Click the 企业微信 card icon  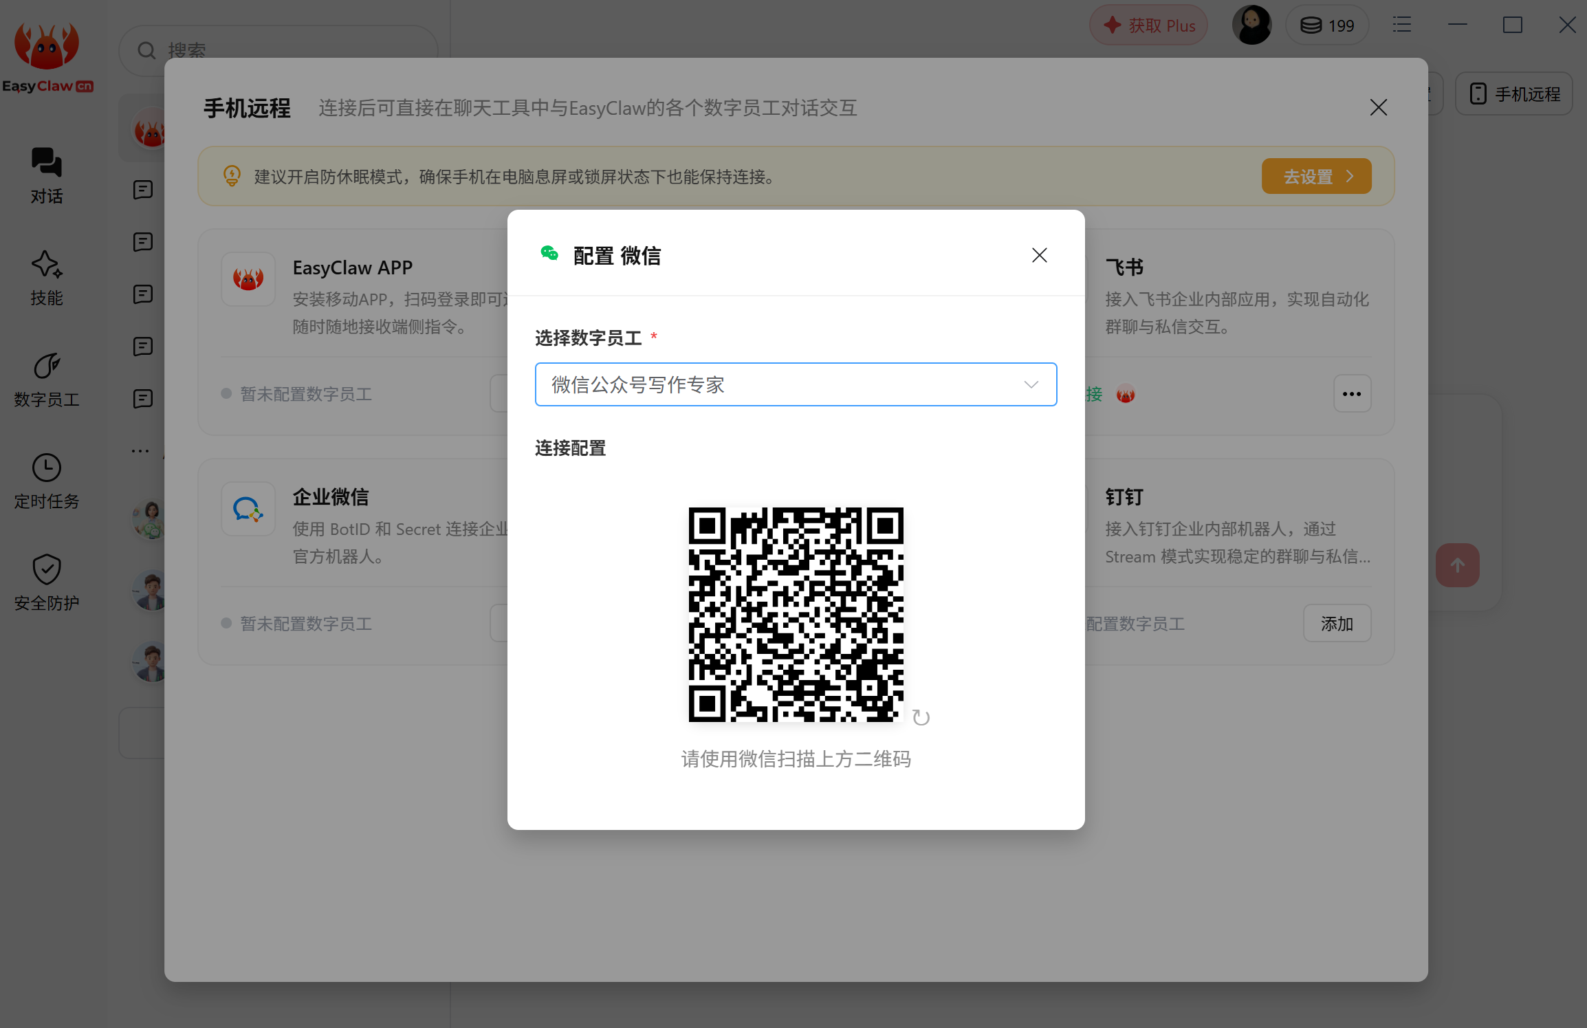pyautogui.click(x=248, y=509)
